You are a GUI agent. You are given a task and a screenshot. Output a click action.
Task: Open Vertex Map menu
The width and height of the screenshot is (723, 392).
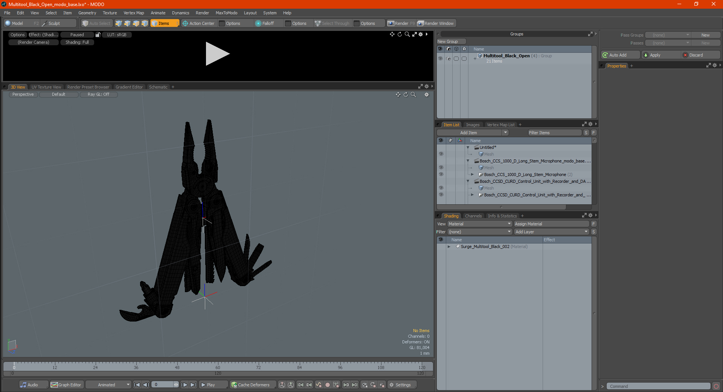(x=134, y=13)
